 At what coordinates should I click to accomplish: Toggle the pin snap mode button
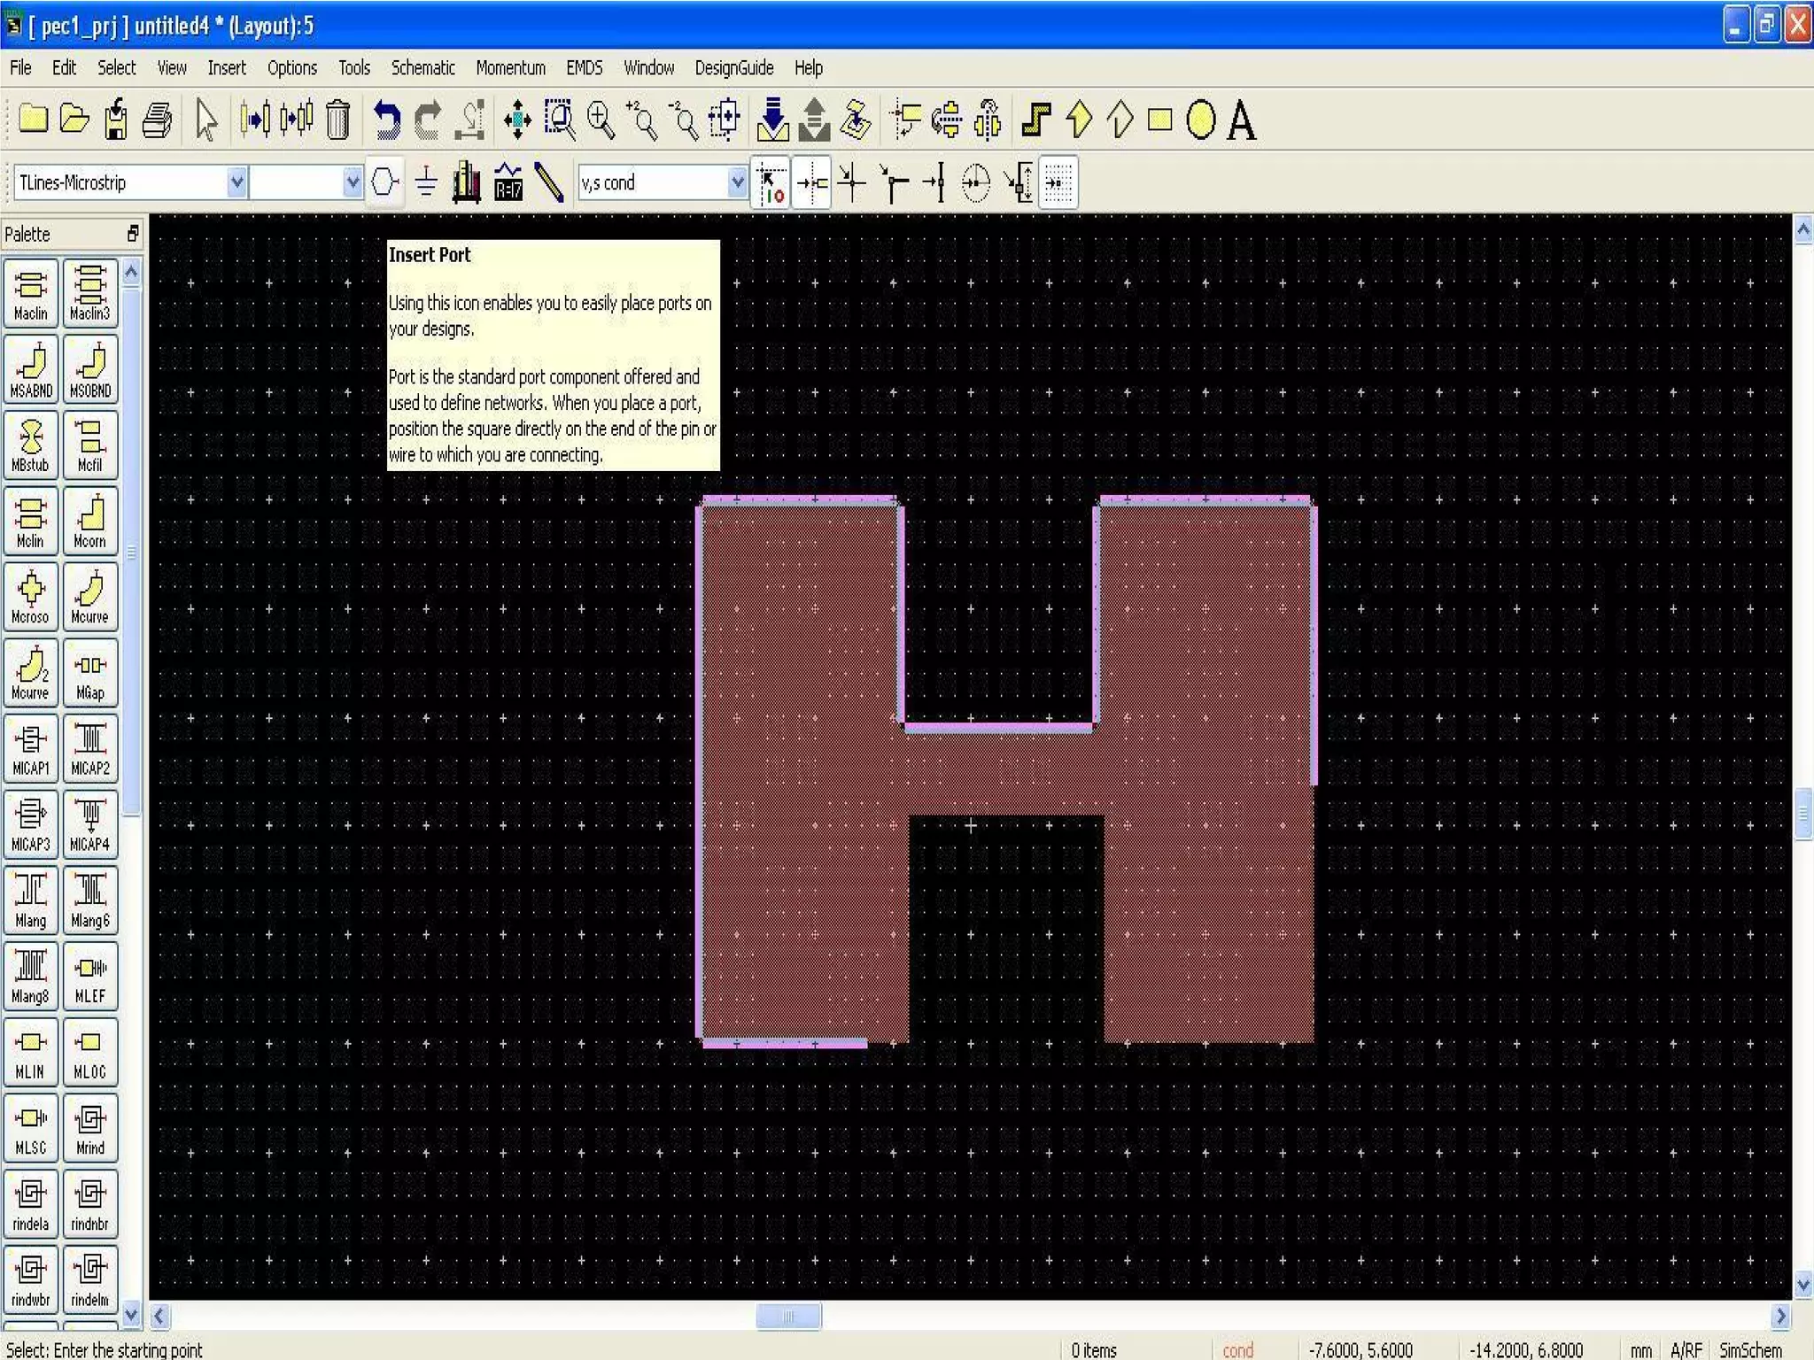click(811, 182)
